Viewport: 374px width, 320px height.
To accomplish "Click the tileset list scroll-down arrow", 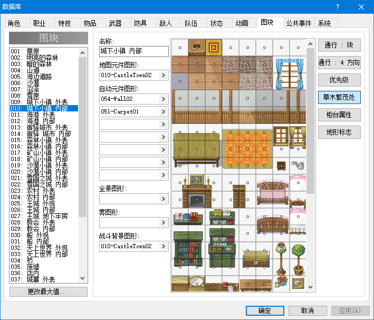I will point(82,278).
